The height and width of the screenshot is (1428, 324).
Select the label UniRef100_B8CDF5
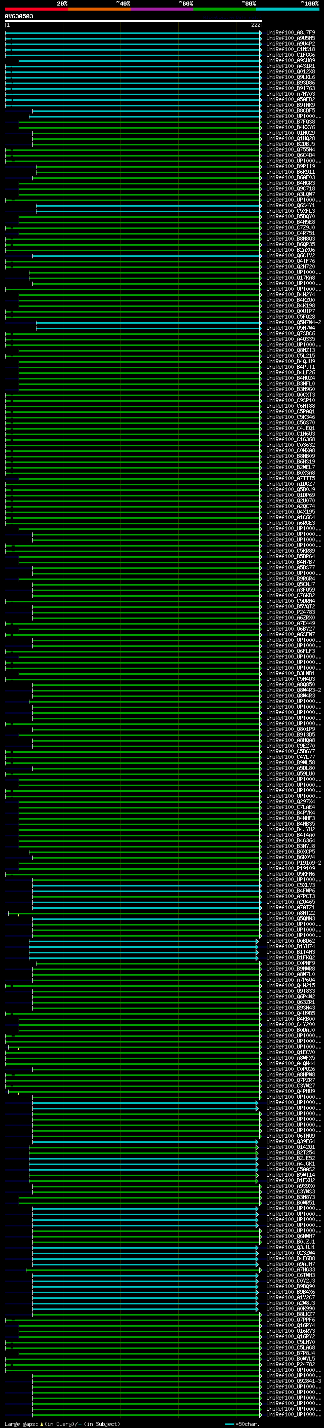point(291,110)
